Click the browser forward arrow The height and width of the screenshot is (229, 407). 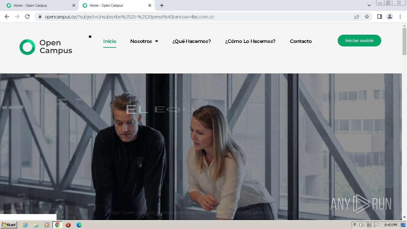17,17
